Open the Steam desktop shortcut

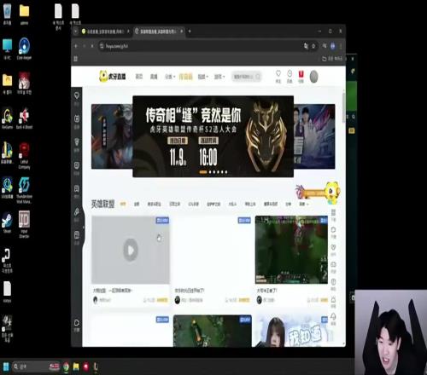click(7, 222)
